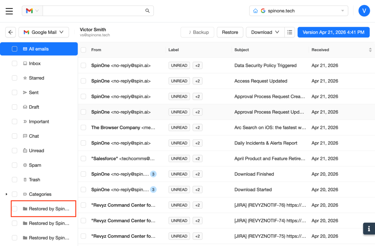Click into the search input field
Screen dimensions: 375x246
(94, 11)
